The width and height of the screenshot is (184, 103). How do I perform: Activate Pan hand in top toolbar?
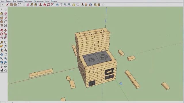point(61,5)
